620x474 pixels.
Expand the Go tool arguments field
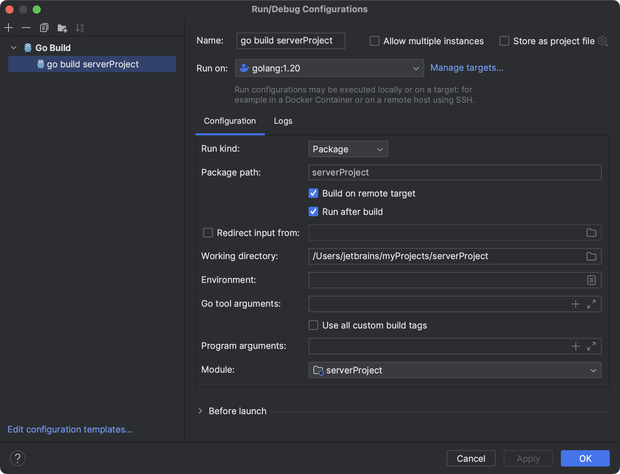591,304
